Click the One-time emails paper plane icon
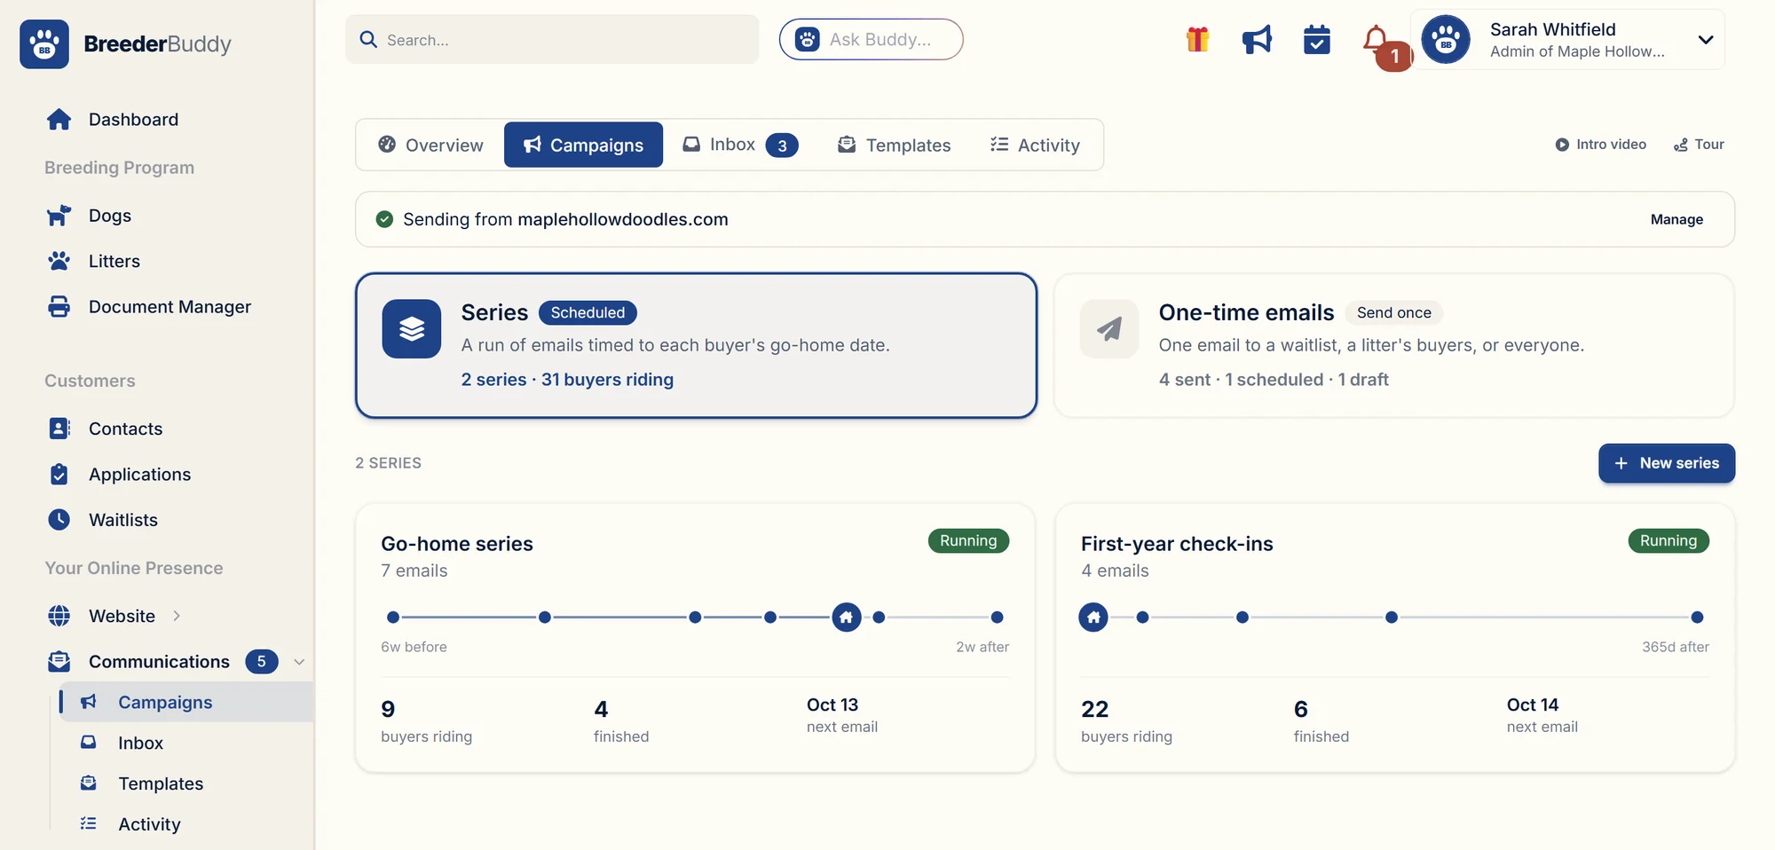 point(1109,329)
